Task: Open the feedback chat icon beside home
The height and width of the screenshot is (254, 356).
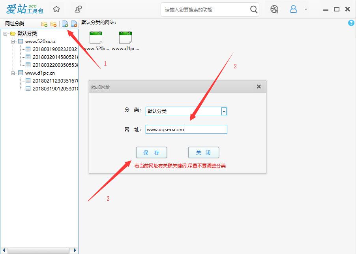Action: (79, 9)
